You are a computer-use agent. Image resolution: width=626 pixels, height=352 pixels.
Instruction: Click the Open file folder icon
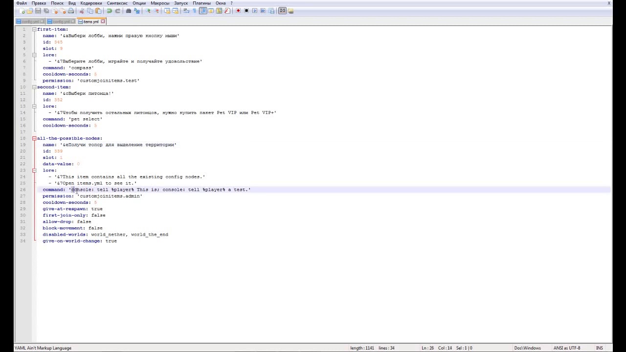(30, 11)
